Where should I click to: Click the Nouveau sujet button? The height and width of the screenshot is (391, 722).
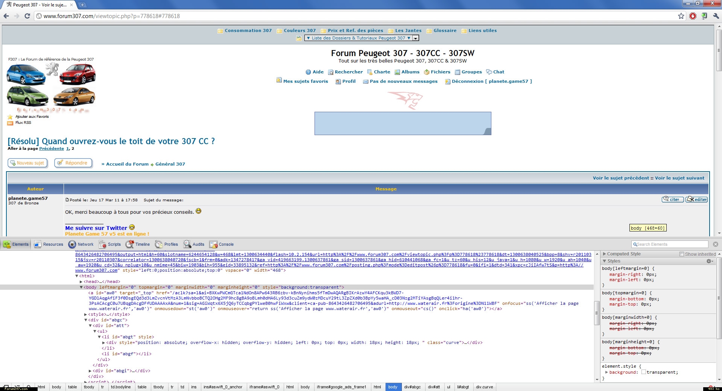(x=27, y=163)
